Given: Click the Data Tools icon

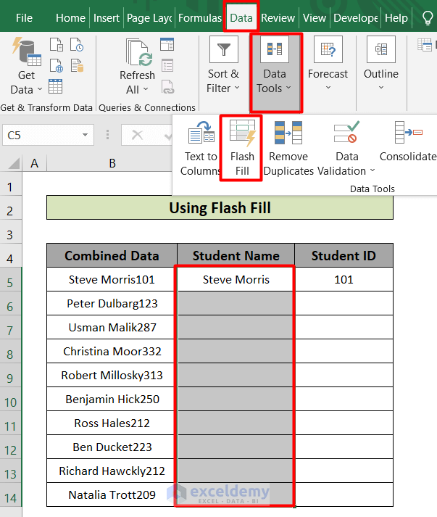Looking at the screenshot, I should (x=275, y=49).
